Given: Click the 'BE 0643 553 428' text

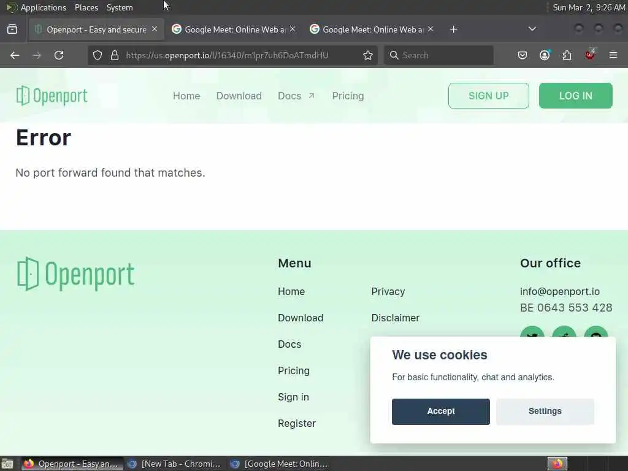Looking at the screenshot, I should (566, 308).
